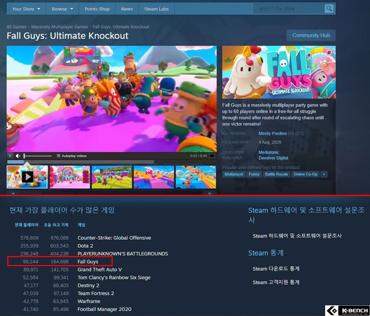Open Steam Labs in the nav bar
This screenshot has height=316, width=370.
156,9
